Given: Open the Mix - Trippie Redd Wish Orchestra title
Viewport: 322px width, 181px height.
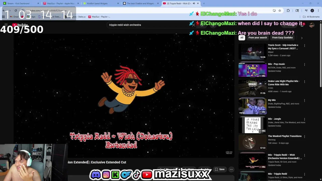Looking at the screenshot, I should coord(285,157).
